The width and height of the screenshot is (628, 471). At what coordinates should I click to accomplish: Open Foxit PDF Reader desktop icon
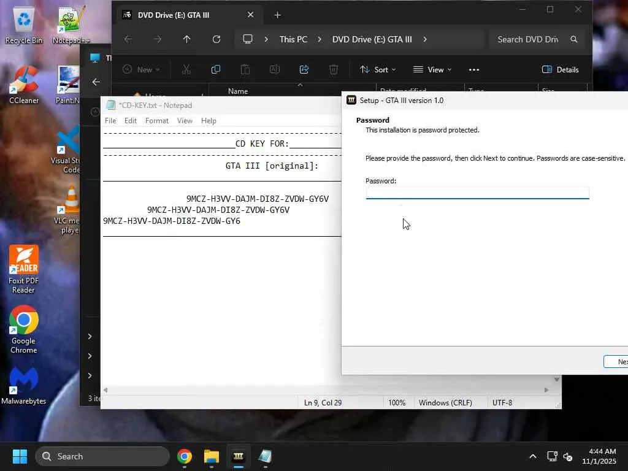24,270
